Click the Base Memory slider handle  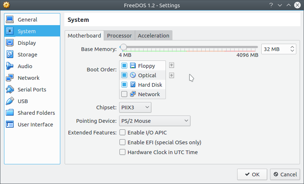click(x=123, y=47)
